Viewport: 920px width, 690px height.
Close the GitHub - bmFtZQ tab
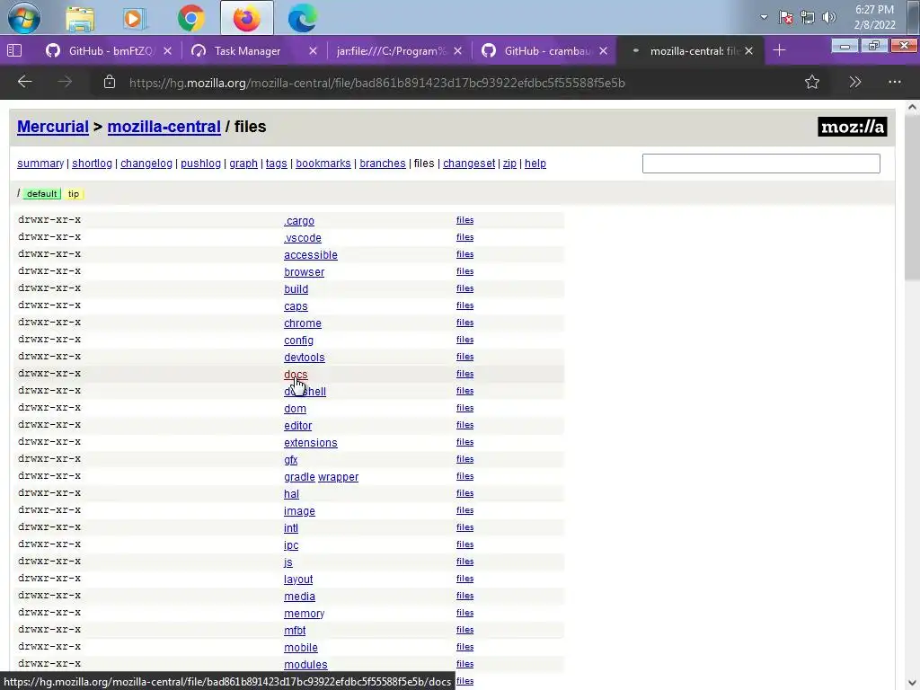(168, 51)
